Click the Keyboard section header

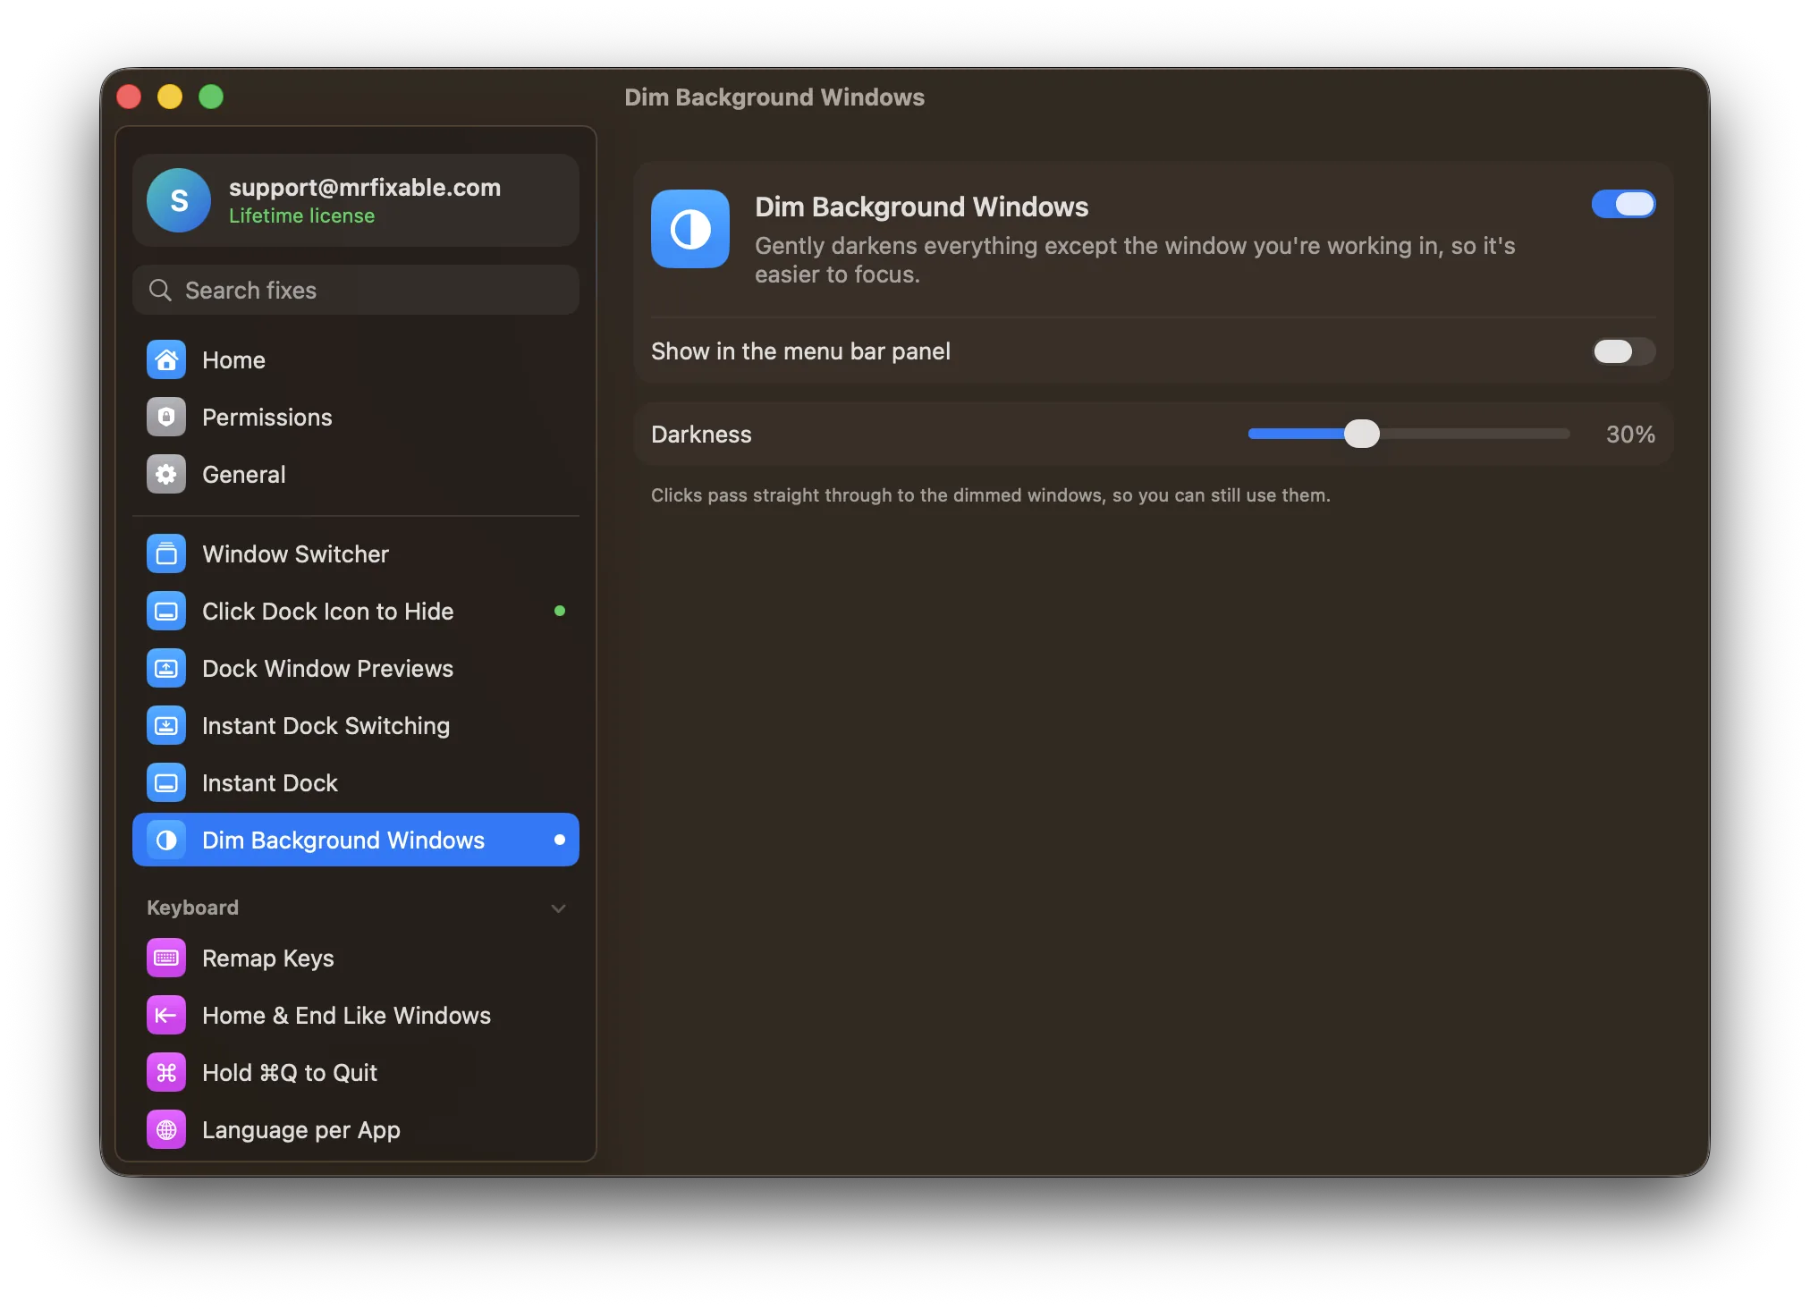pyautogui.click(x=192, y=908)
